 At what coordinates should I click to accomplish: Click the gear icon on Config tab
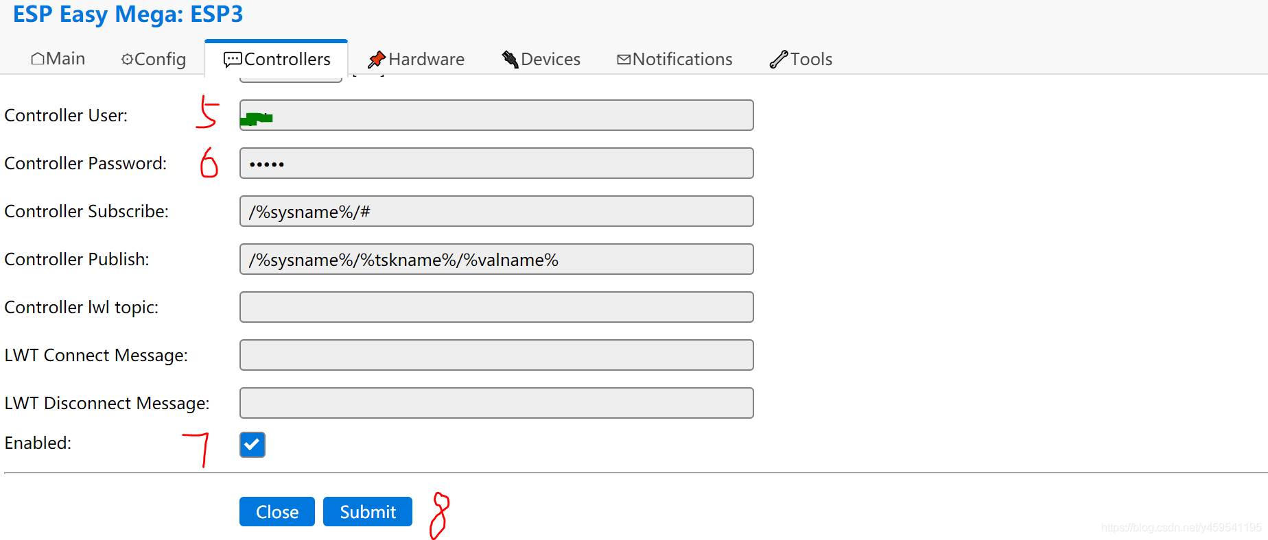127,60
